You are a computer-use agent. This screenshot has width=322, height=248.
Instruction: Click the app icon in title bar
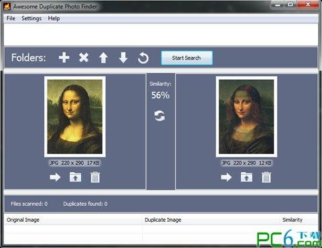click(7, 6)
